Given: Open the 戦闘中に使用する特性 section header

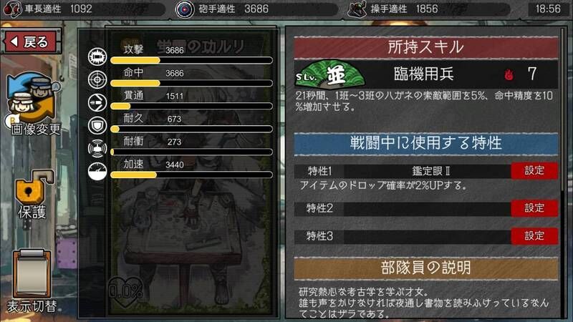Looking at the screenshot, I should [426, 143].
